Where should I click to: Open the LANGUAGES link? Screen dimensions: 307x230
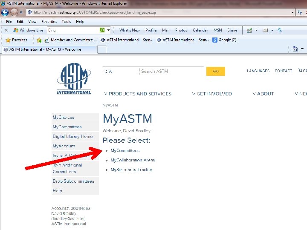click(258, 71)
